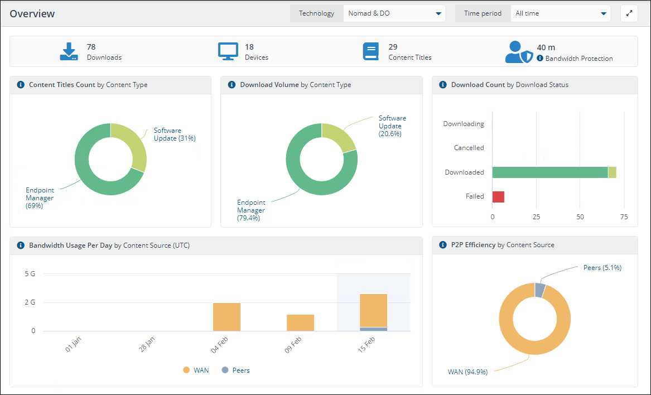Click info icon for Download Volume panel
This screenshot has width=651, height=395.
point(232,85)
